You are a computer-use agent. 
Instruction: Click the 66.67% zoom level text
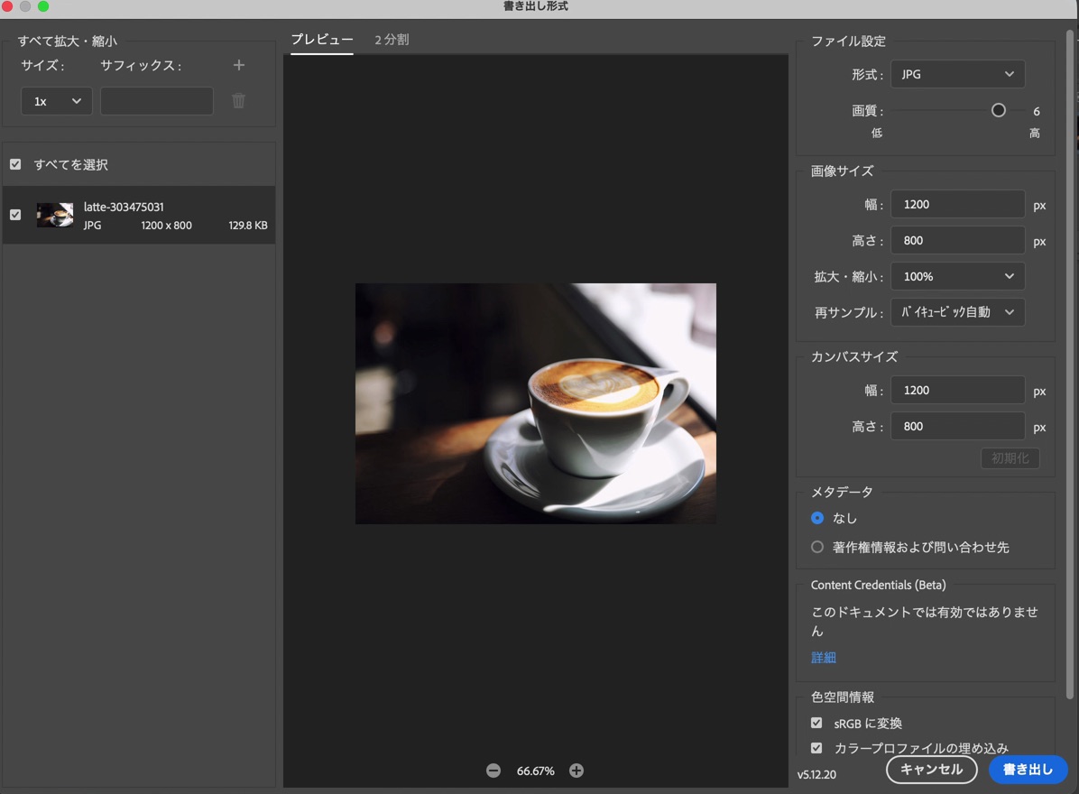point(535,771)
